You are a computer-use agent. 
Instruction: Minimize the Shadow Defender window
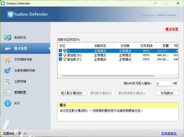[155, 3]
